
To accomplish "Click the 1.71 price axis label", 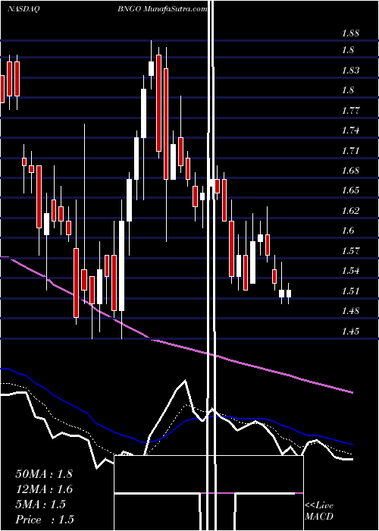I will coord(350,150).
